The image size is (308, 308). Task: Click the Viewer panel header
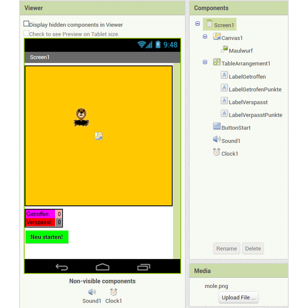102,8
